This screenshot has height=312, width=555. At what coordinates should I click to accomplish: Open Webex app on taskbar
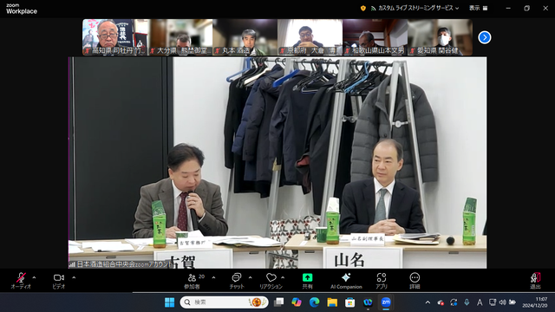click(x=368, y=302)
